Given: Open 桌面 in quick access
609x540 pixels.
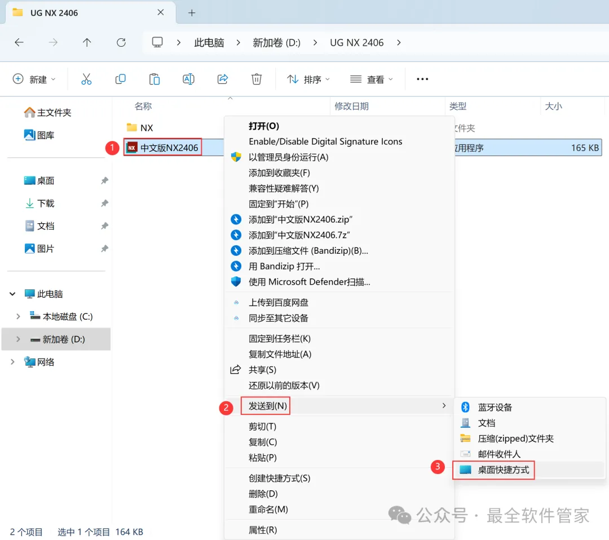Looking at the screenshot, I should point(39,180).
